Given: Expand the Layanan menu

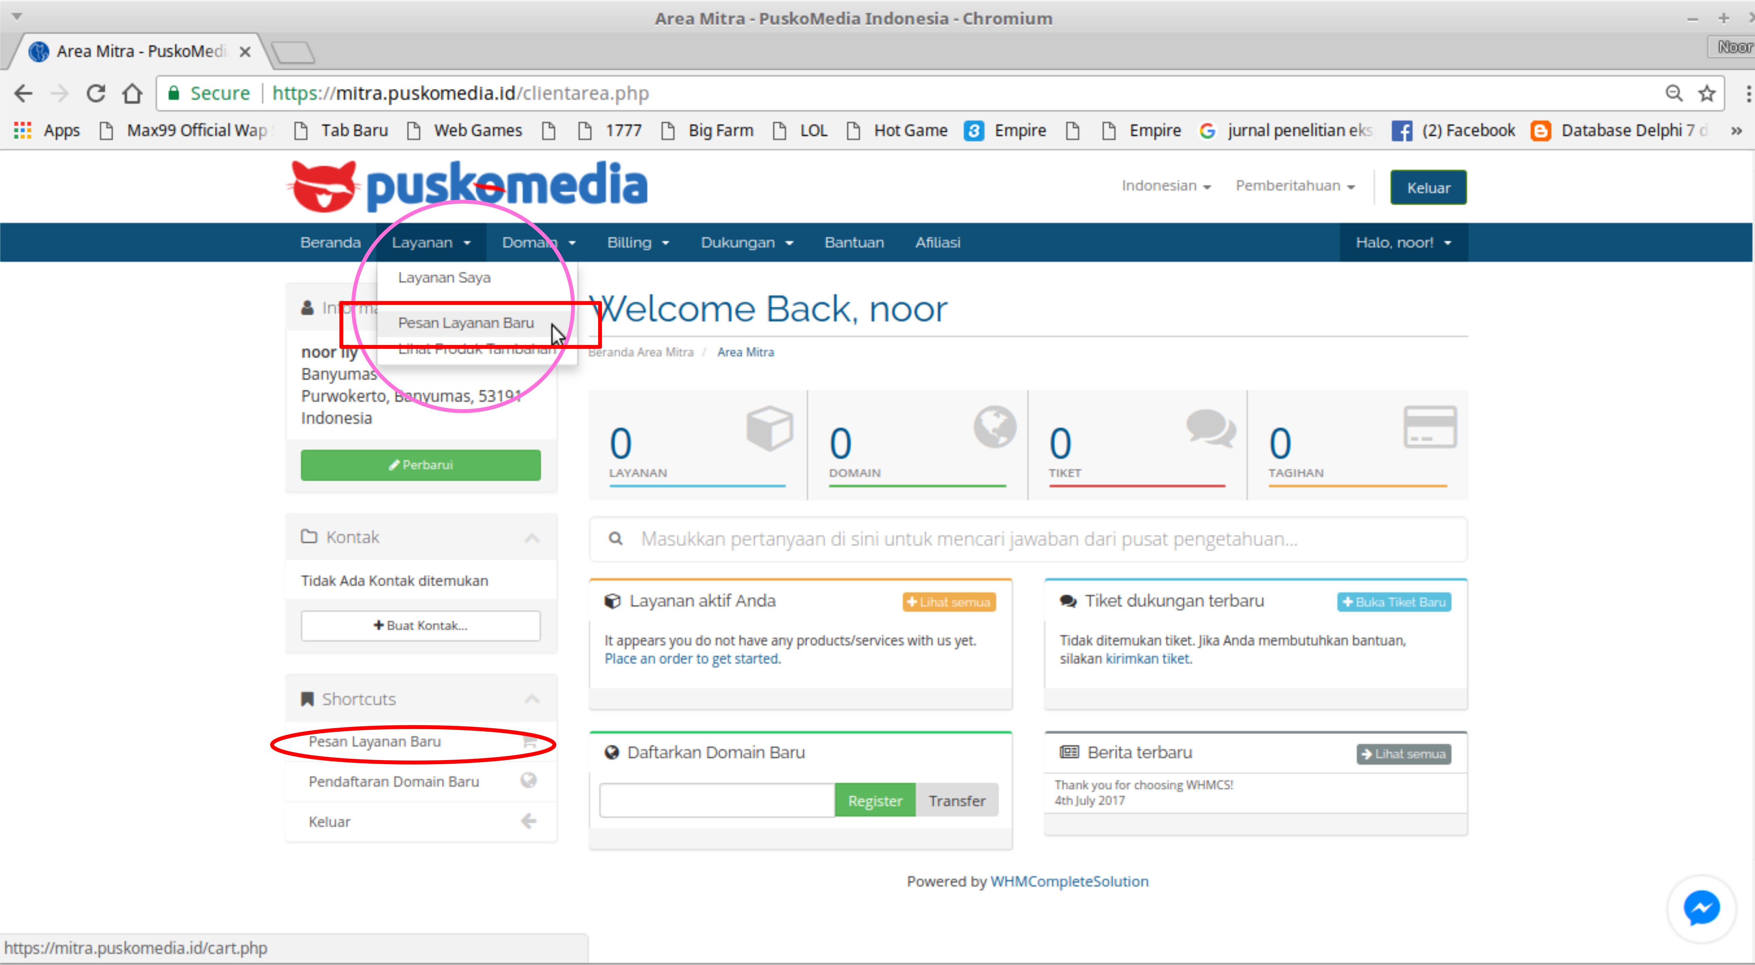Looking at the screenshot, I should coord(430,242).
